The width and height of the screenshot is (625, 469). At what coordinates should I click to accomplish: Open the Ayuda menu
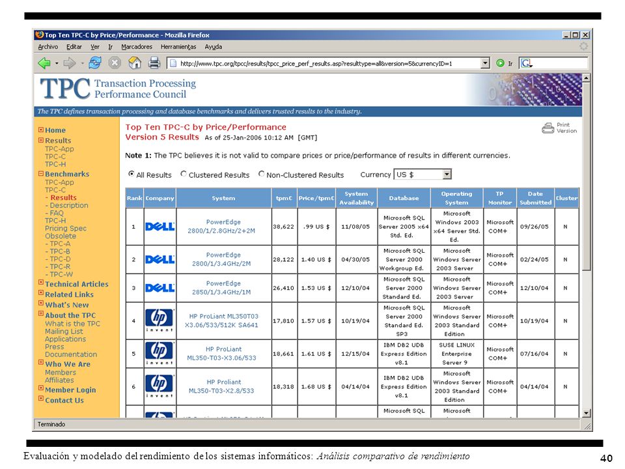pos(214,47)
